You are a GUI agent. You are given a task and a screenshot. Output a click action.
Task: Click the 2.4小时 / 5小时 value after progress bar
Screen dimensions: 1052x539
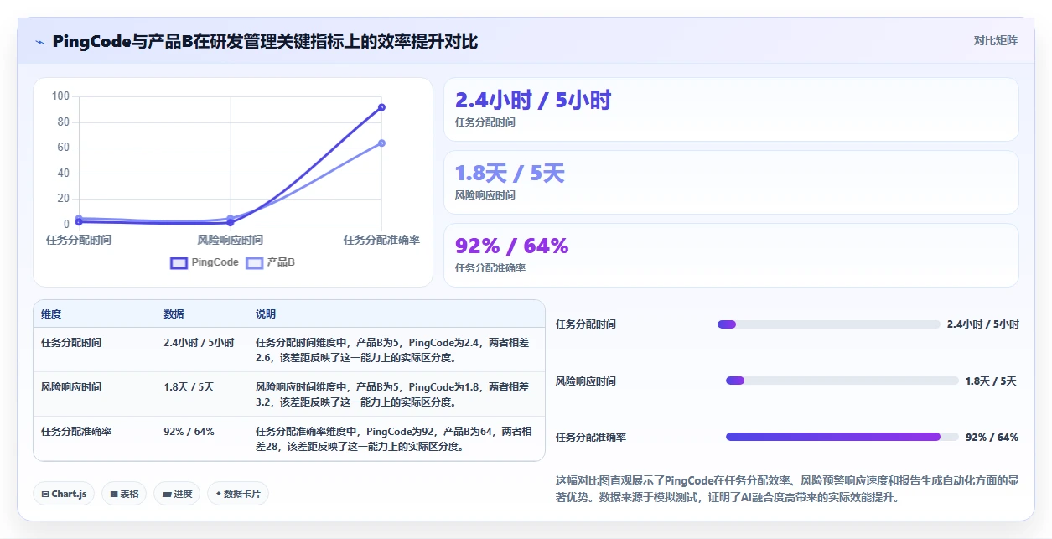pos(982,324)
